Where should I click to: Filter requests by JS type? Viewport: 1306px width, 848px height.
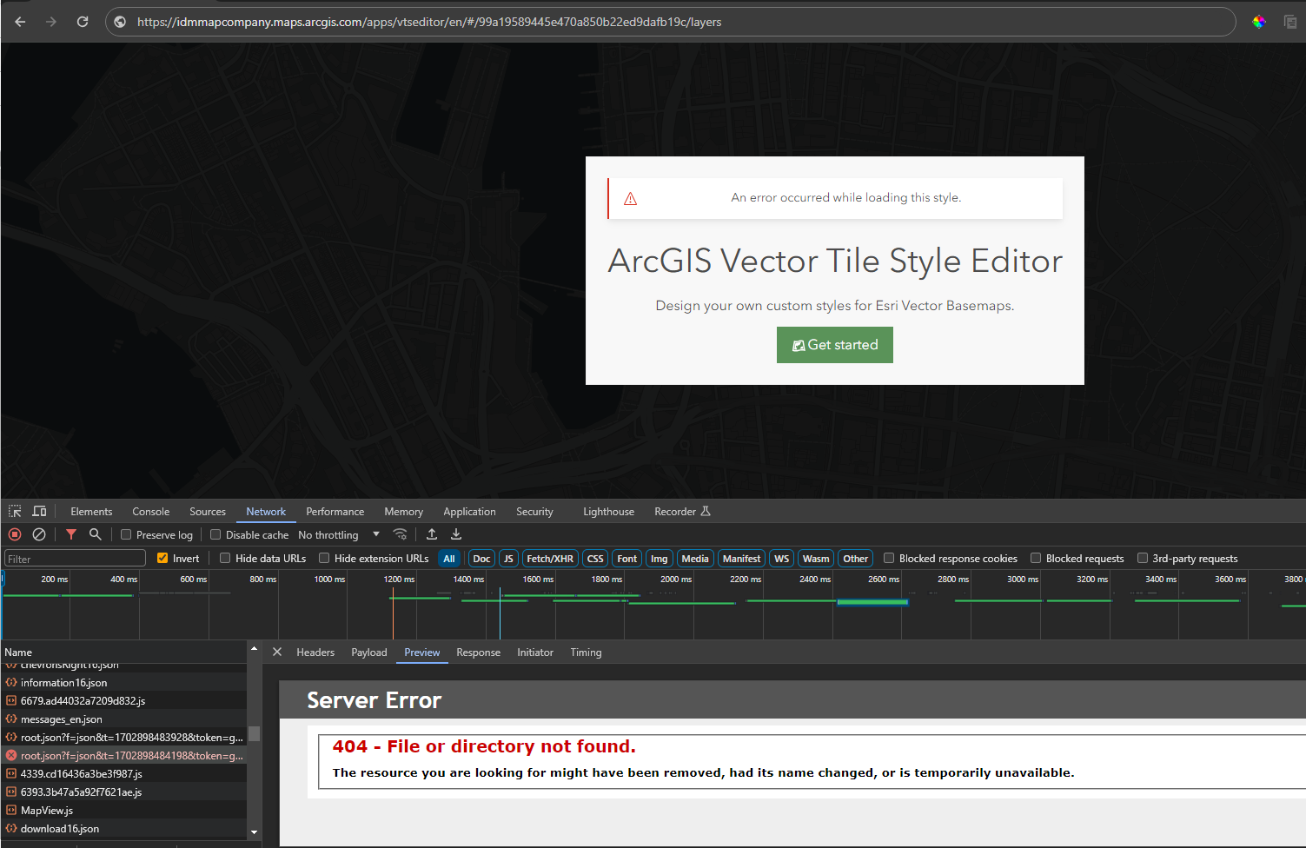pos(509,559)
